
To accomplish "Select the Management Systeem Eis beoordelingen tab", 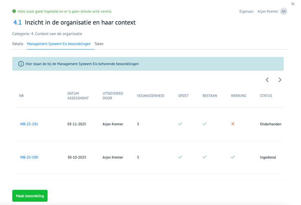I will tap(59, 44).
